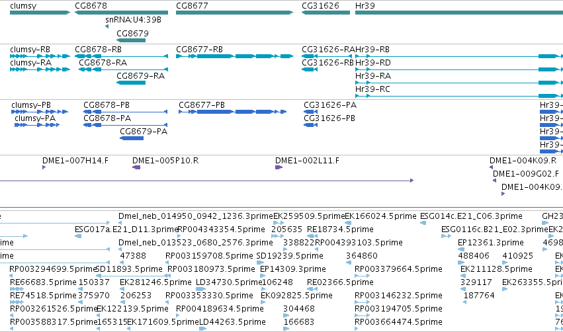Select the ESG017a.E21_D11.3prime label
The image size is (563, 332).
(127, 229)
